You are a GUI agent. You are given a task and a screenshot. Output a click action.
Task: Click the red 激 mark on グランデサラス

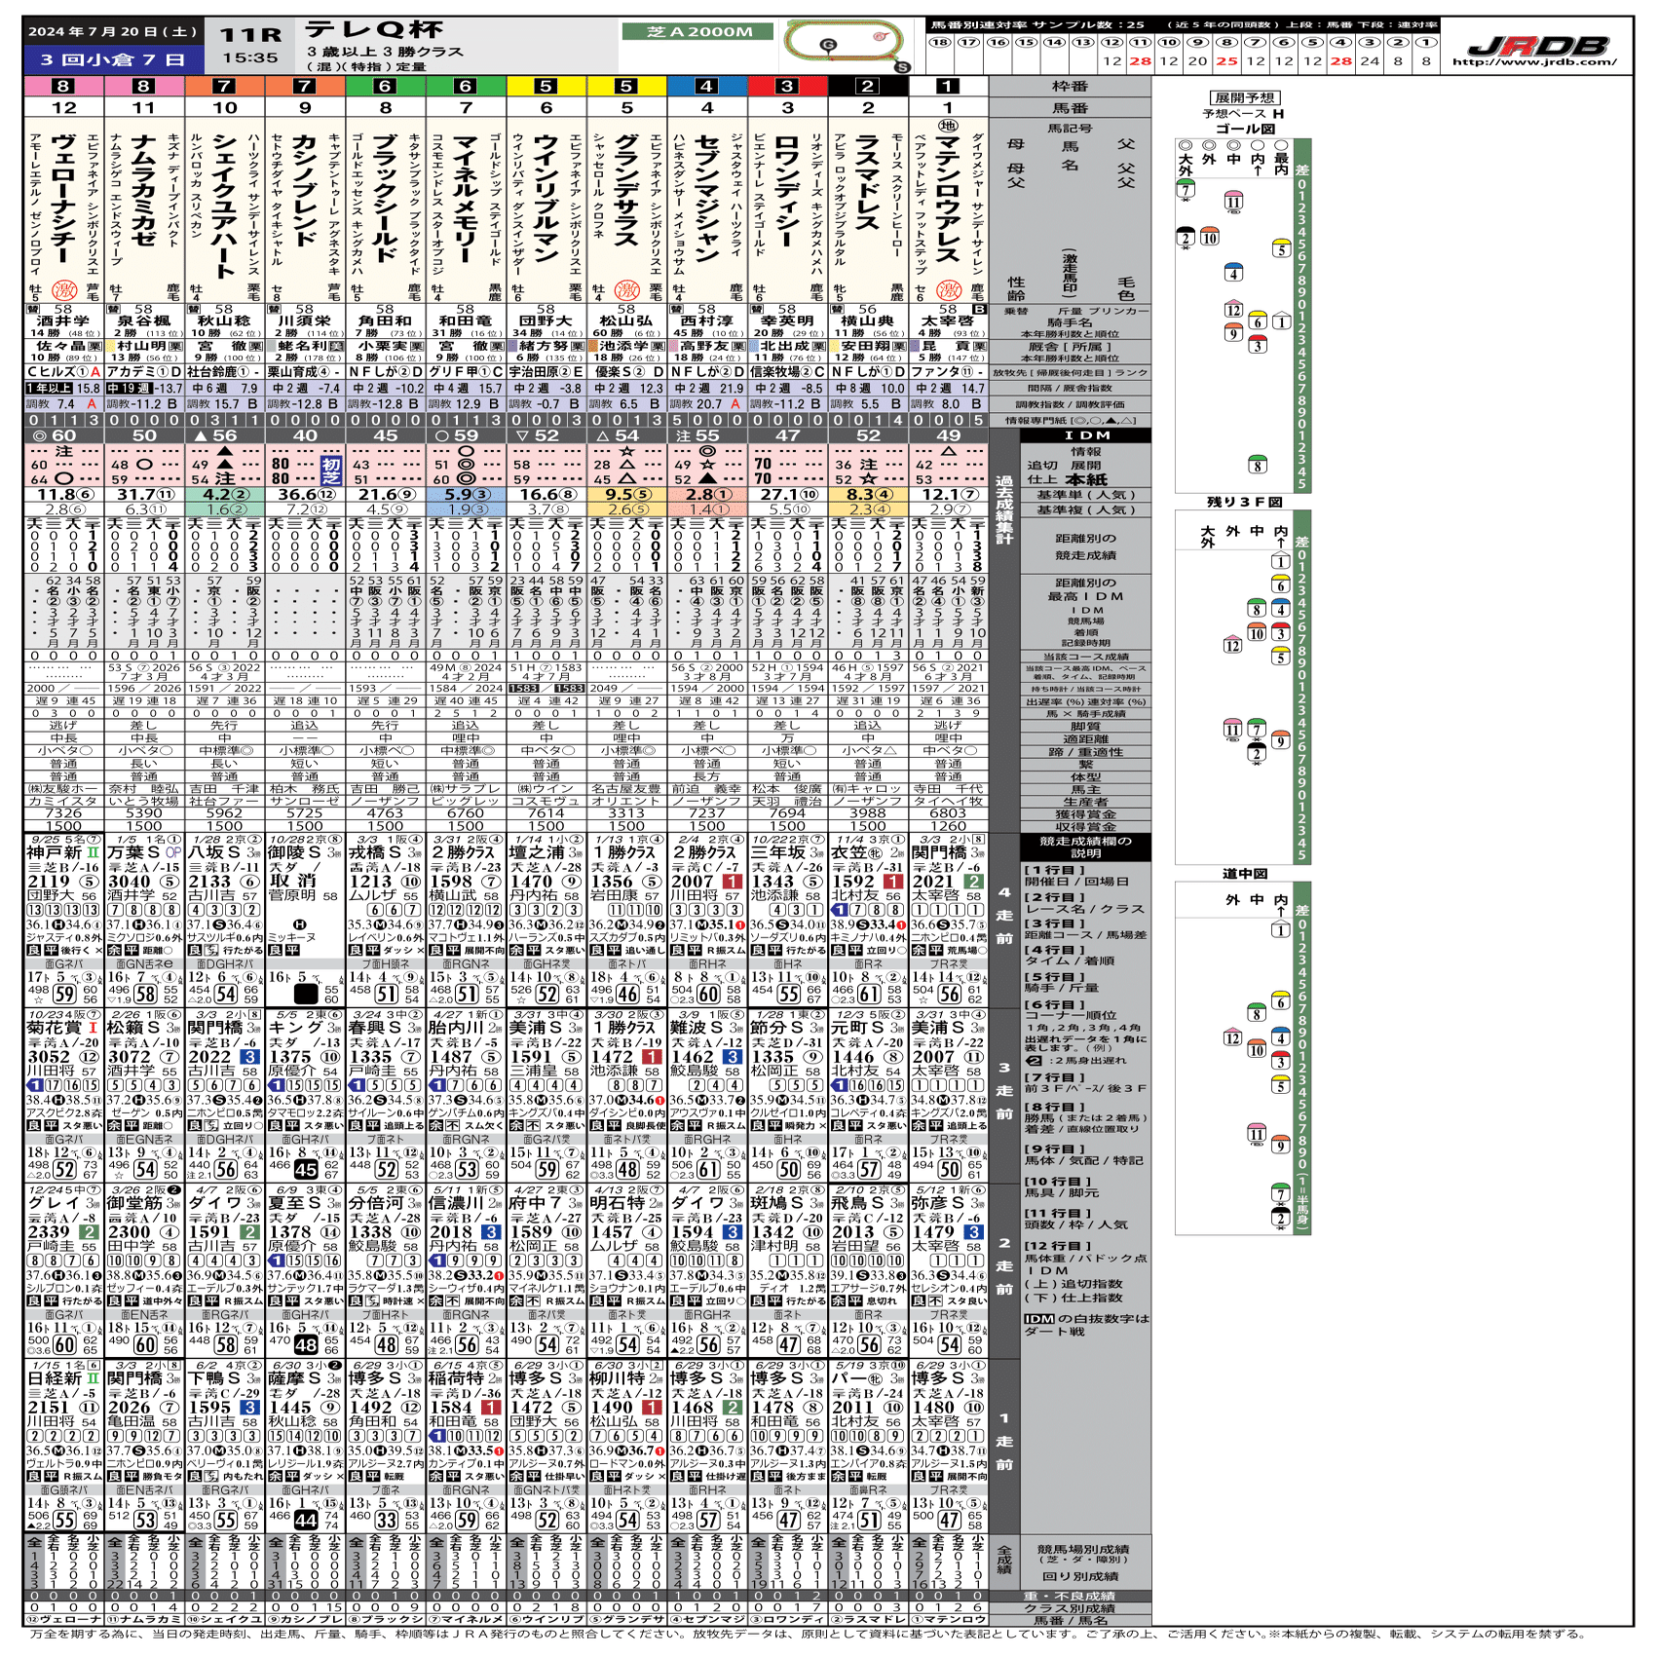click(626, 290)
